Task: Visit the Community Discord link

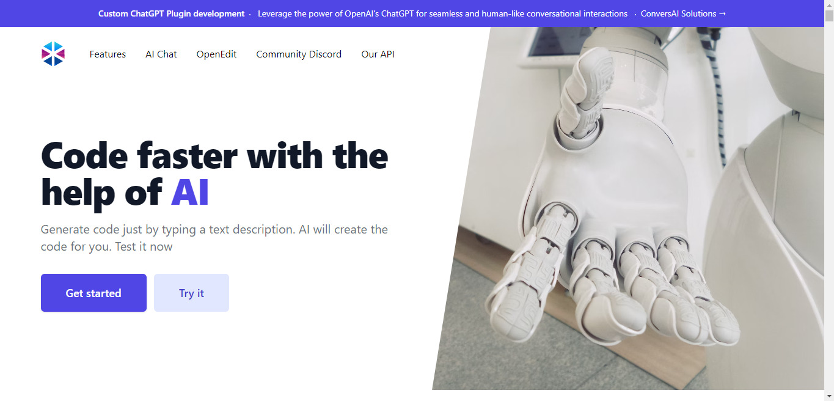Action: [x=299, y=54]
